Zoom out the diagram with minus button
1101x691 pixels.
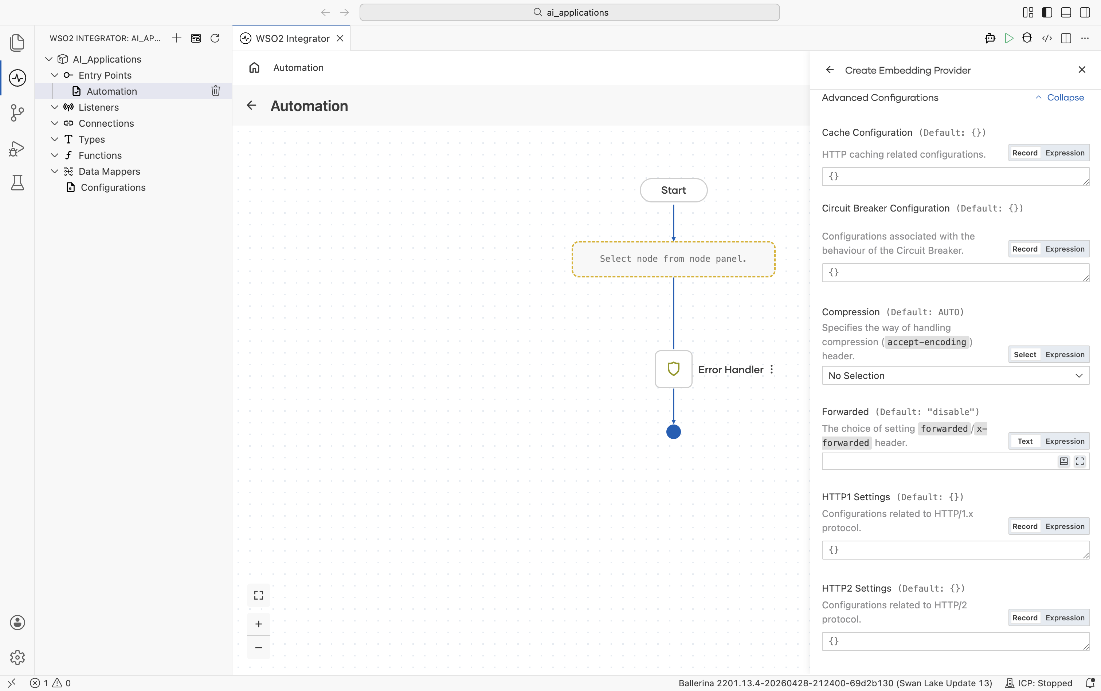(259, 648)
